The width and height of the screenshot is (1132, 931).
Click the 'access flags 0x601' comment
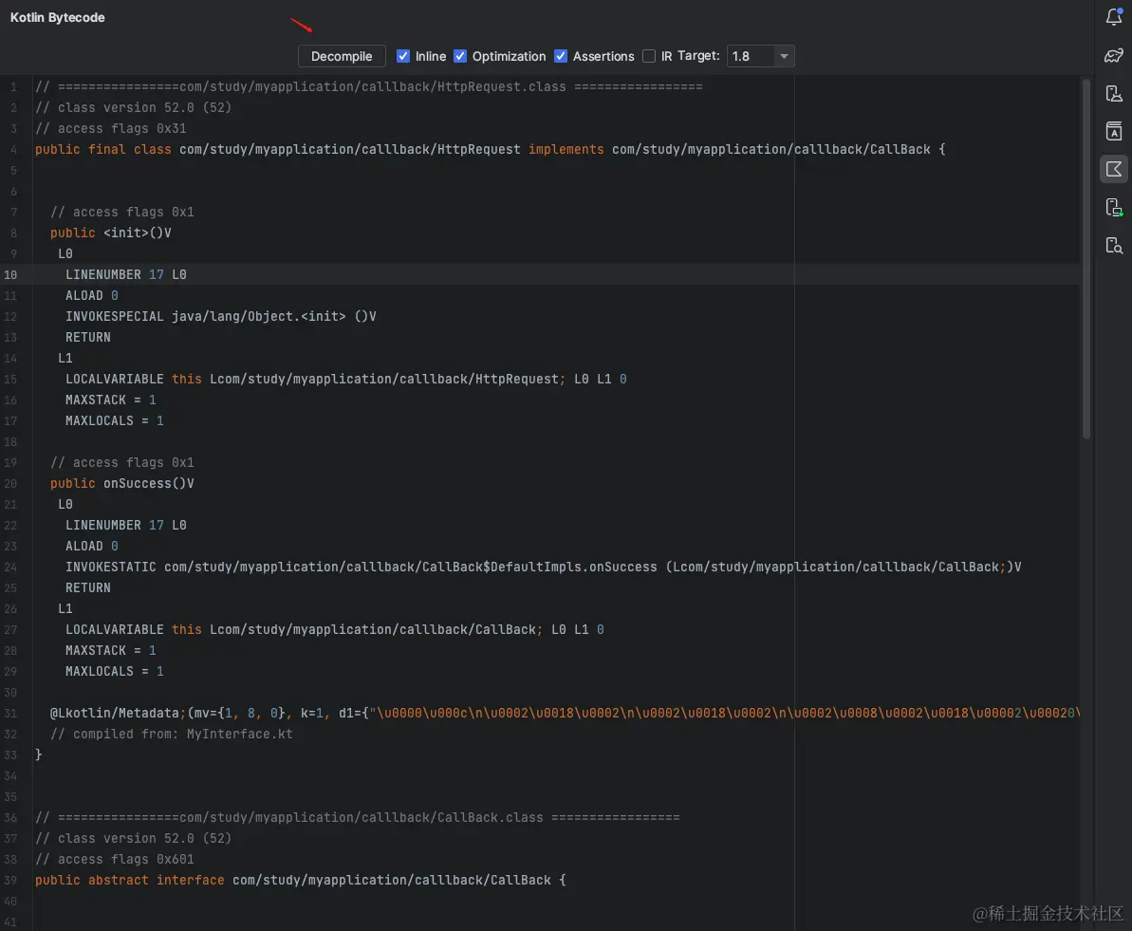[115, 860]
